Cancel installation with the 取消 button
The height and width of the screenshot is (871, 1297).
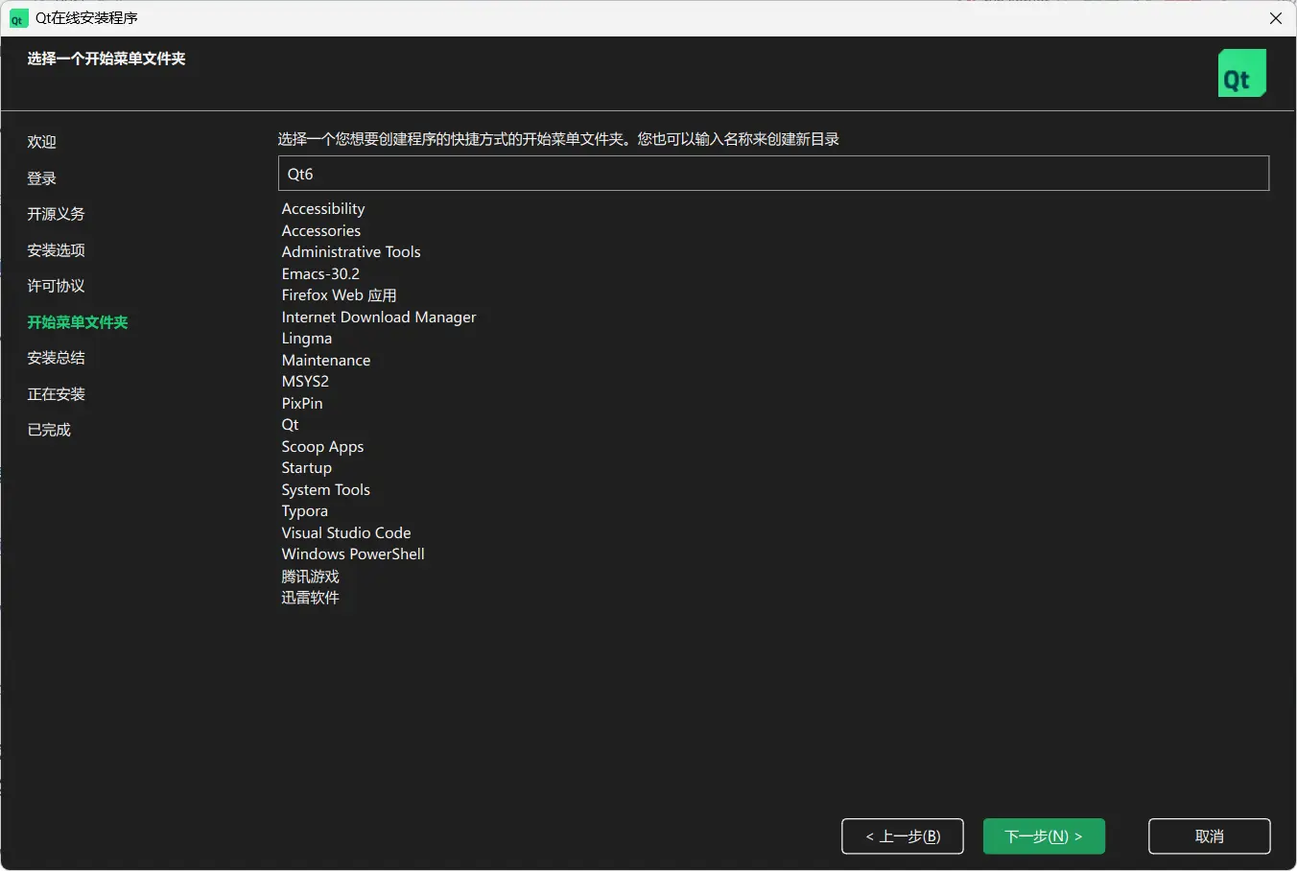pyautogui.click(x=1210, y=836)
